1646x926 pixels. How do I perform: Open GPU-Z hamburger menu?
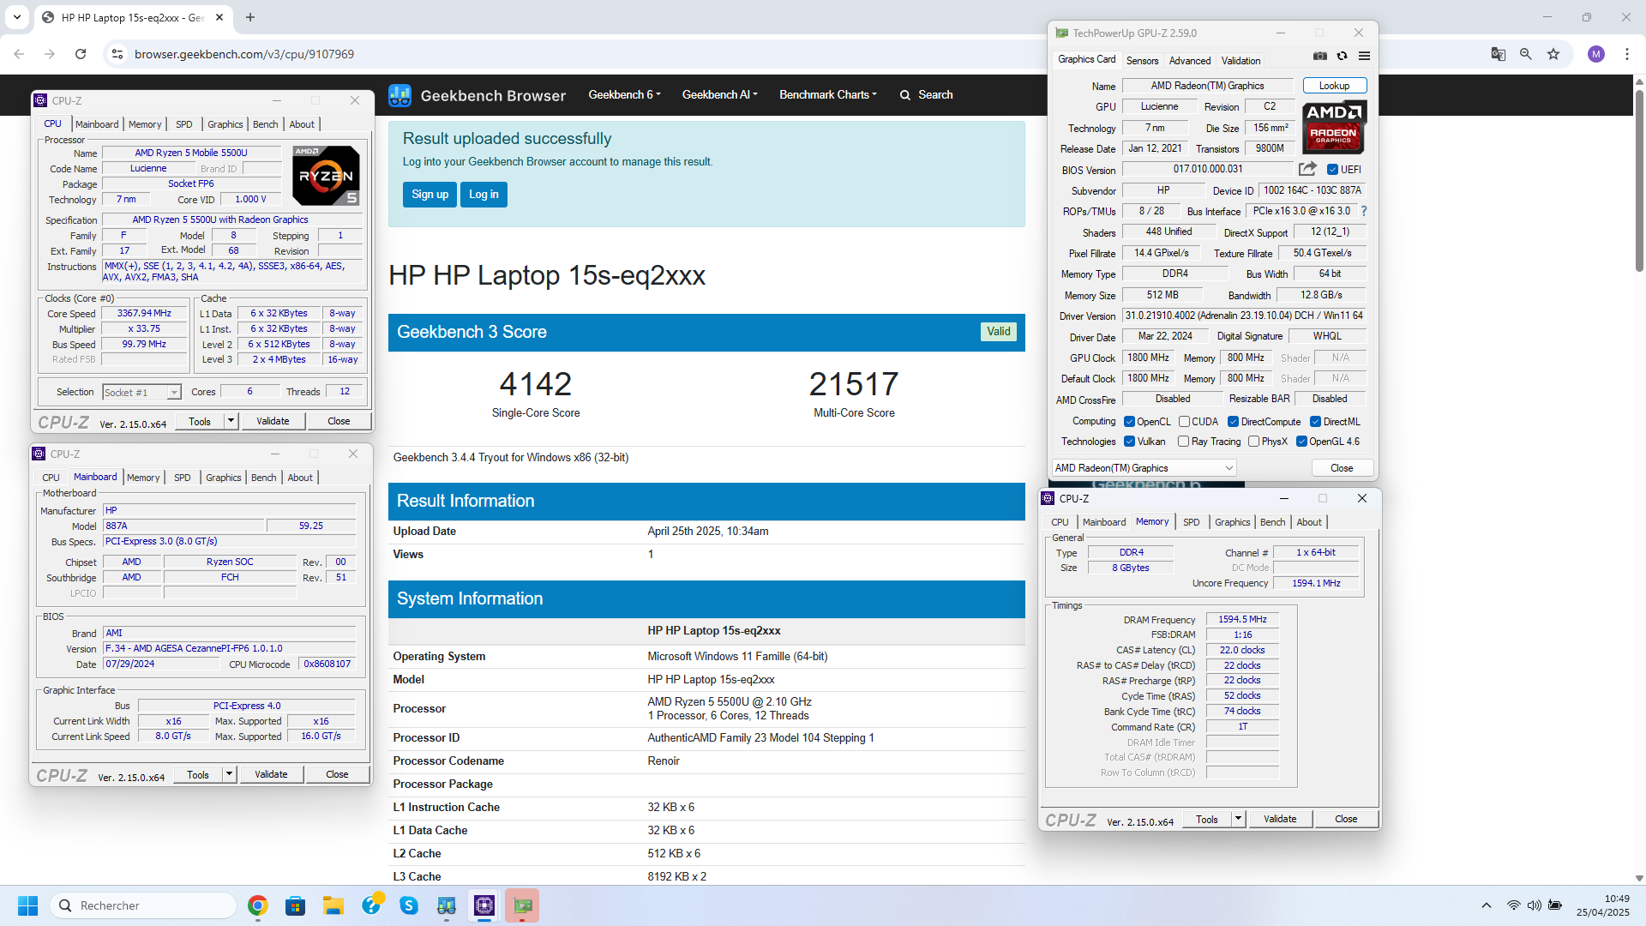1364,56
